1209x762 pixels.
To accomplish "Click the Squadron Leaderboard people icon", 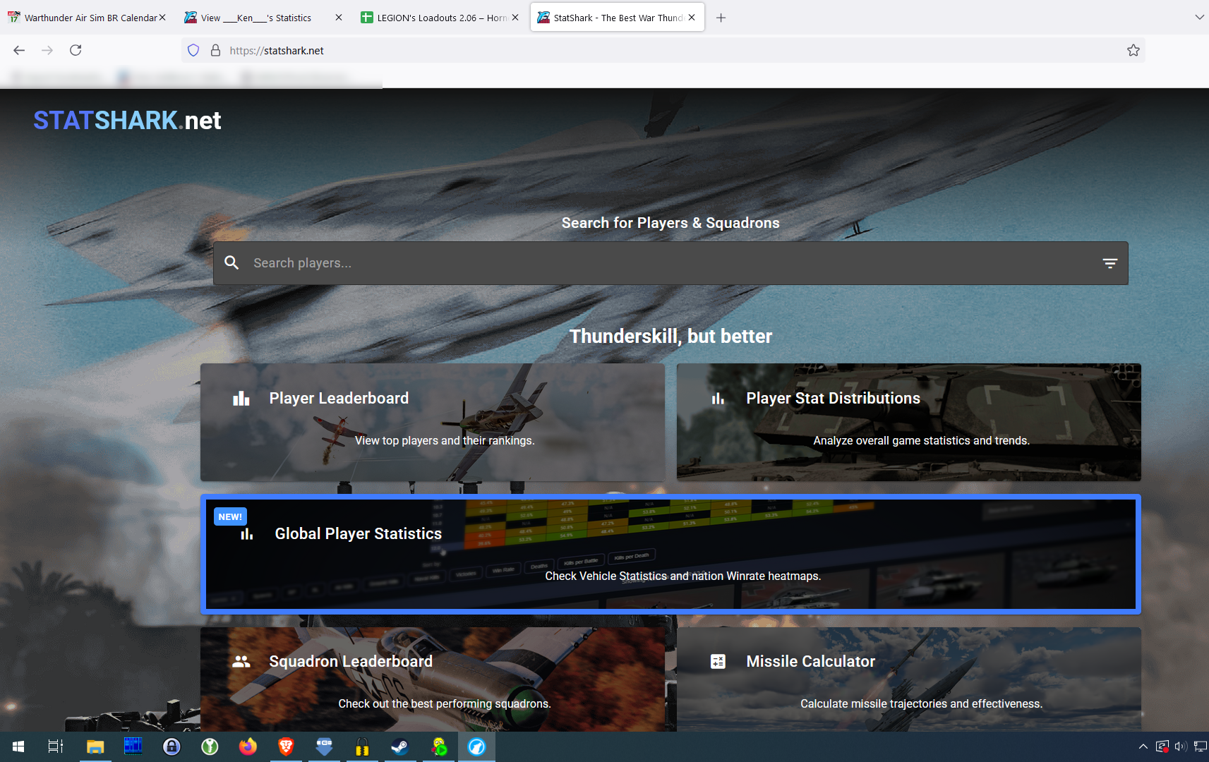I will point(241,662).
